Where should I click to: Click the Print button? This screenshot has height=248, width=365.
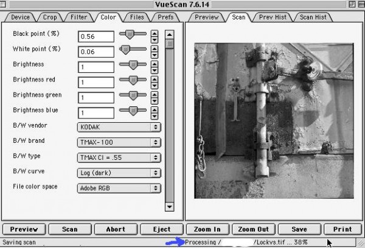pos(342,229)
